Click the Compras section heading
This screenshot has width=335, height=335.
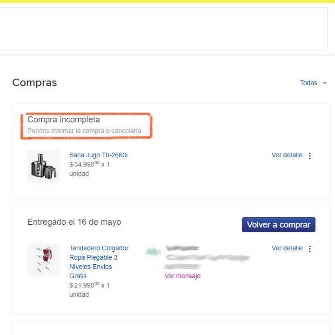[x=34, y=83]
